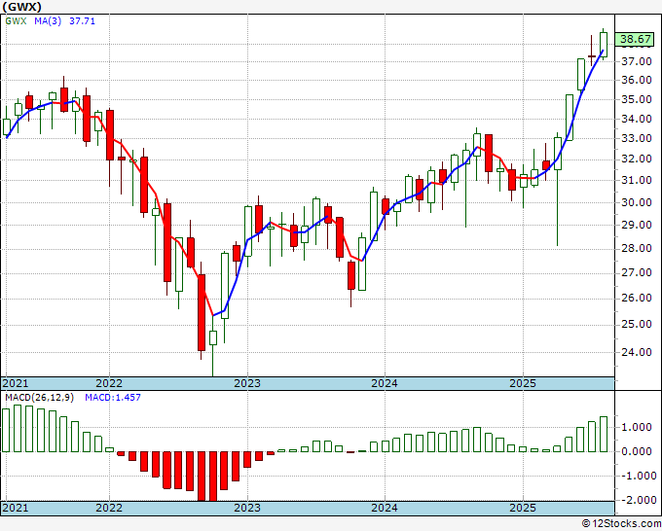Click the 29.00 price axis label

(637, 225)
